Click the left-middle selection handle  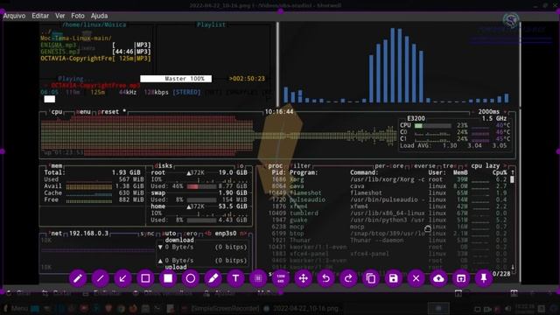[x=2, y=151]
